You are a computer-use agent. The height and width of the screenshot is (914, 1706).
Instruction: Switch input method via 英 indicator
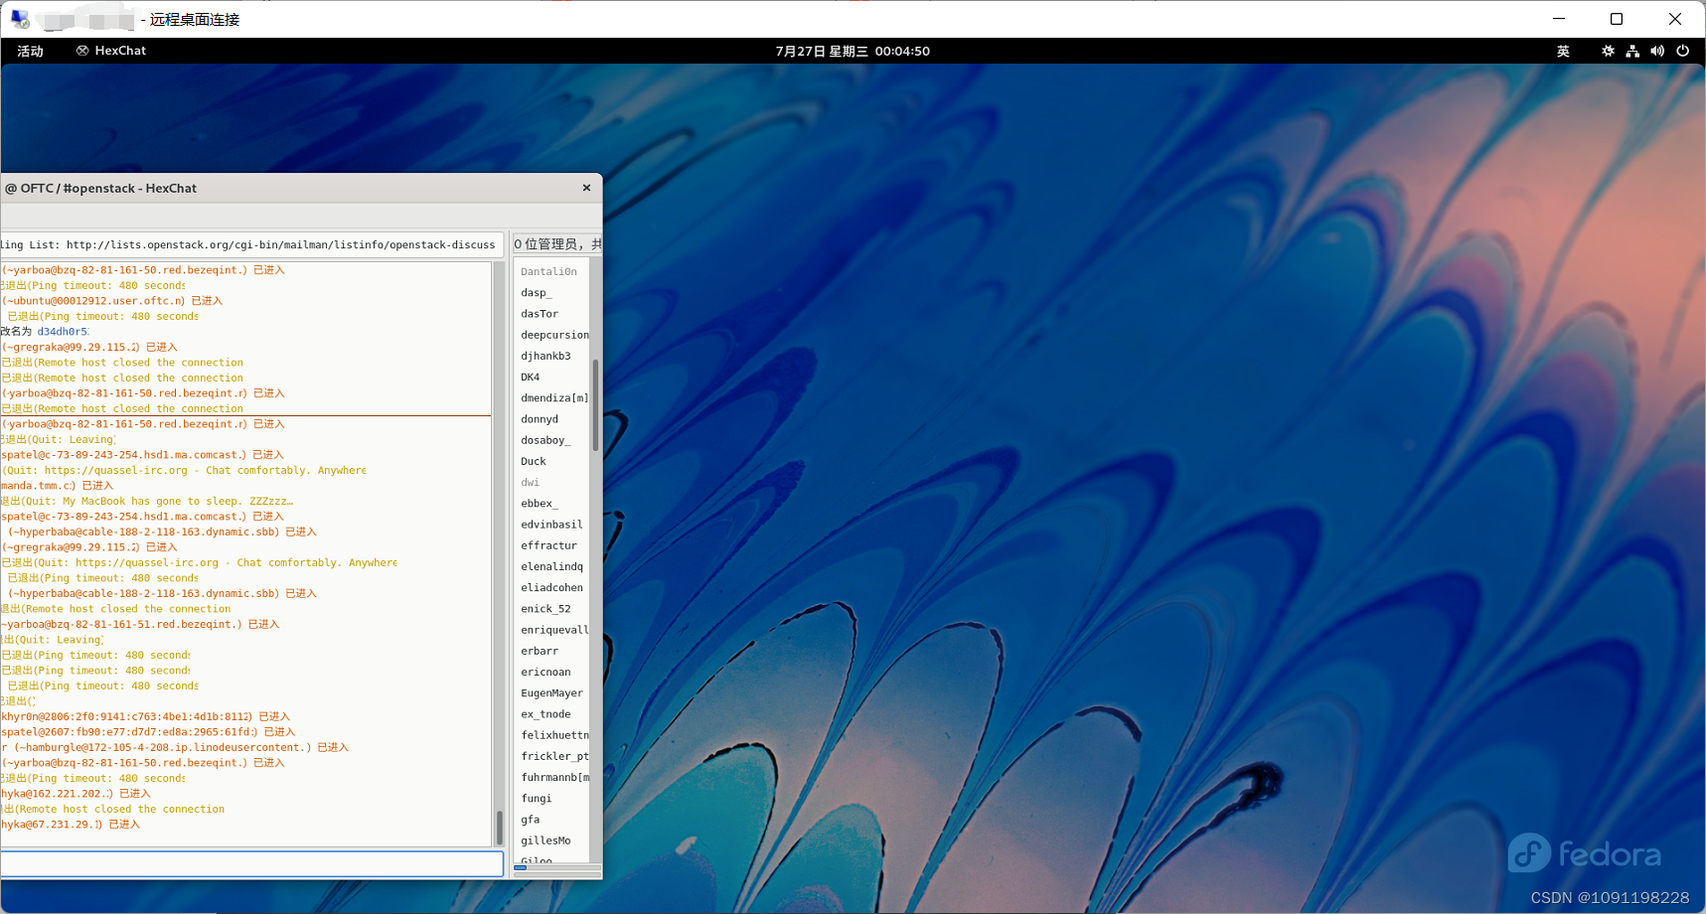(x=1563, y=51)
